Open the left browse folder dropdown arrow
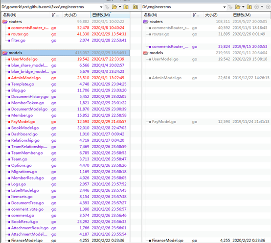The image size is (271, 243). pos(120,7)
